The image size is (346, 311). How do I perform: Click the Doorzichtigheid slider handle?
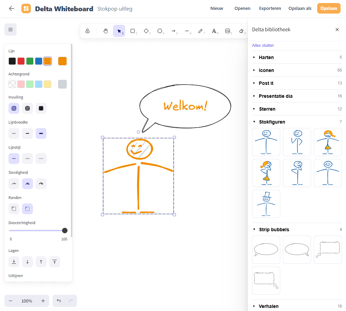pyautogui.click(x=65, y=231)
